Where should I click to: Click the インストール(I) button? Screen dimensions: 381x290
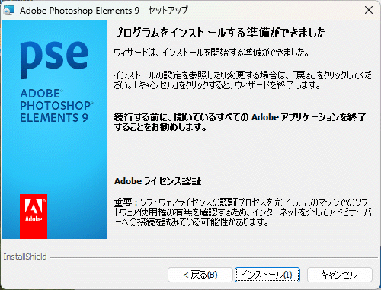tap(267, 275)
